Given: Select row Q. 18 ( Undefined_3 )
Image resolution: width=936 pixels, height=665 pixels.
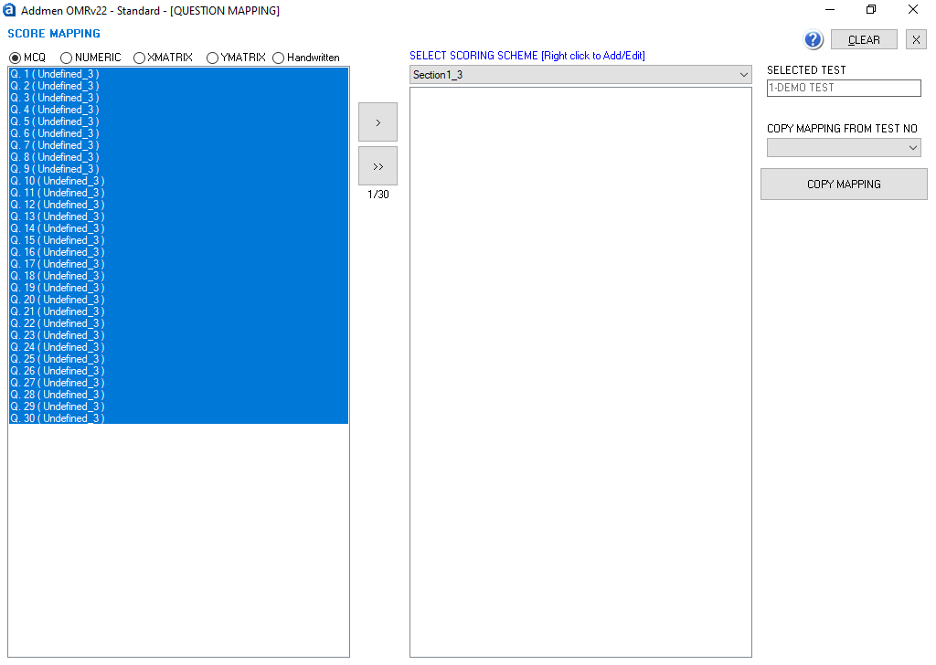Looking at the screenshot, I should coord(178,276).
